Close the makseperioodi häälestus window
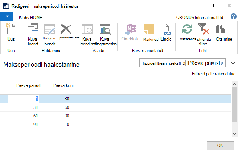 pyautogui.click(x=229, y=6)
